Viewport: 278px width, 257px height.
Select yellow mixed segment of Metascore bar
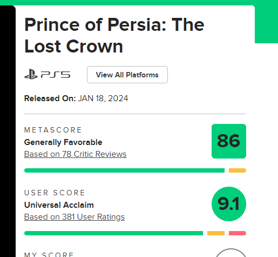238,170
